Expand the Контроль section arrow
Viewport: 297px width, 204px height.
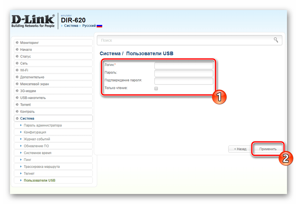click(x=17, y=111)
